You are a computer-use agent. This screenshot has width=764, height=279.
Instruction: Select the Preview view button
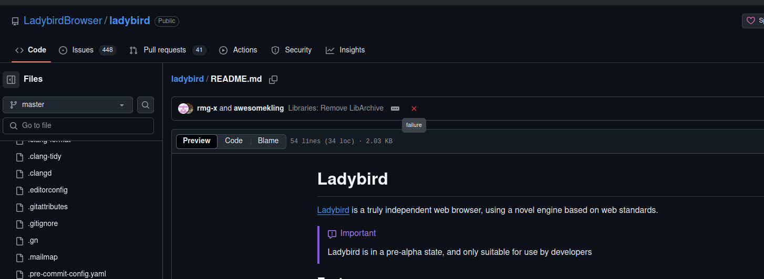pyautogui.click(x=197, y=141)
